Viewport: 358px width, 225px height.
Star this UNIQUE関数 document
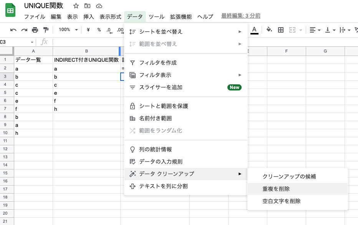tap(76, 6)
